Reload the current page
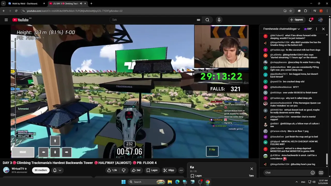Screen dimensions: 331x186 16,11
